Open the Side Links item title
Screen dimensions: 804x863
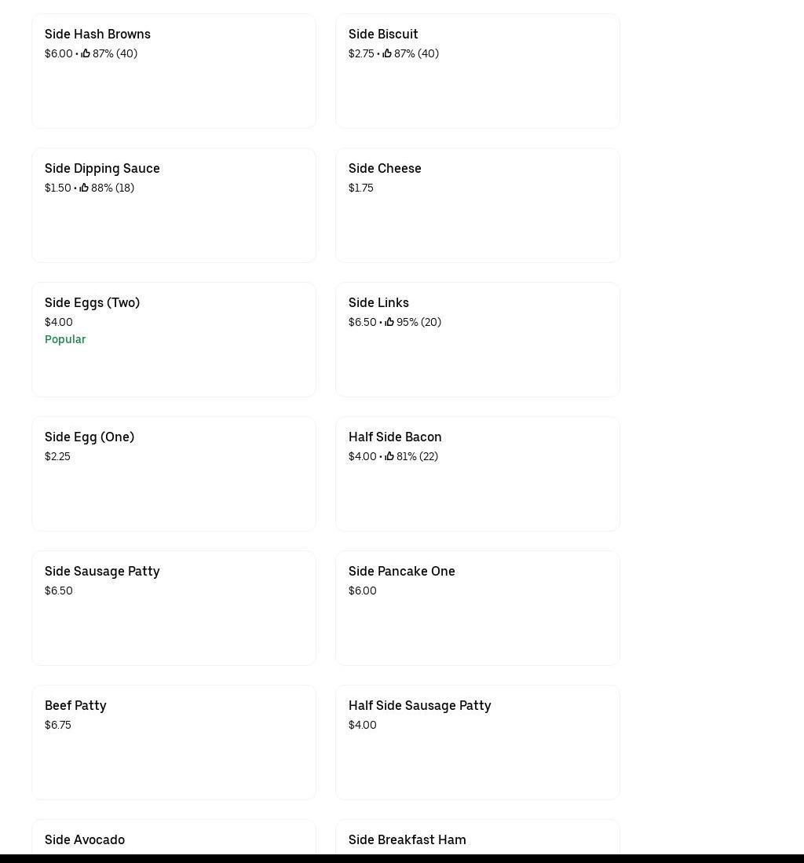point(378,303)
